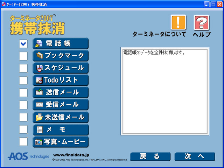Viewport: 224px width, 168px height.
Task: Click the description text 電話帳のデータを全件抹消します。
Action: (154, 52)
